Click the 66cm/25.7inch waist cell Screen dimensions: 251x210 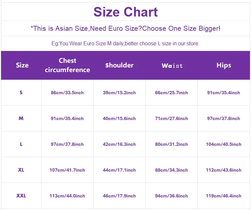pyautogui.click(x=171, y=93)
